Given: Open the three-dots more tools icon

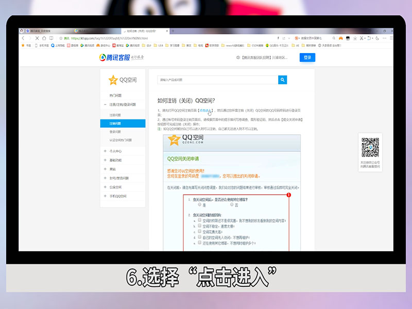Looking at the screenshot, I should tap(384, 38).
